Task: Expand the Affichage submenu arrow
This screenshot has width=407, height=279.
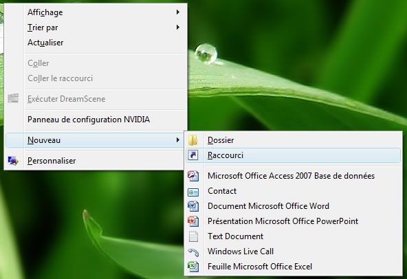Action: click(178, 12)
